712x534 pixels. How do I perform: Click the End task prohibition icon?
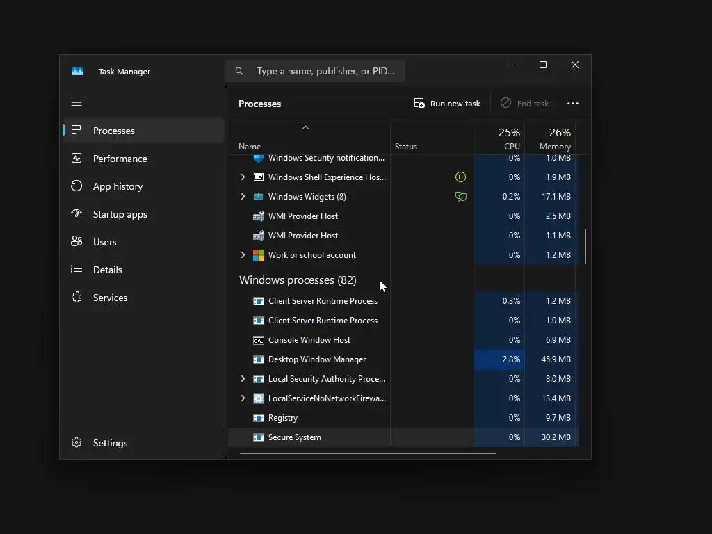[505, 103]
